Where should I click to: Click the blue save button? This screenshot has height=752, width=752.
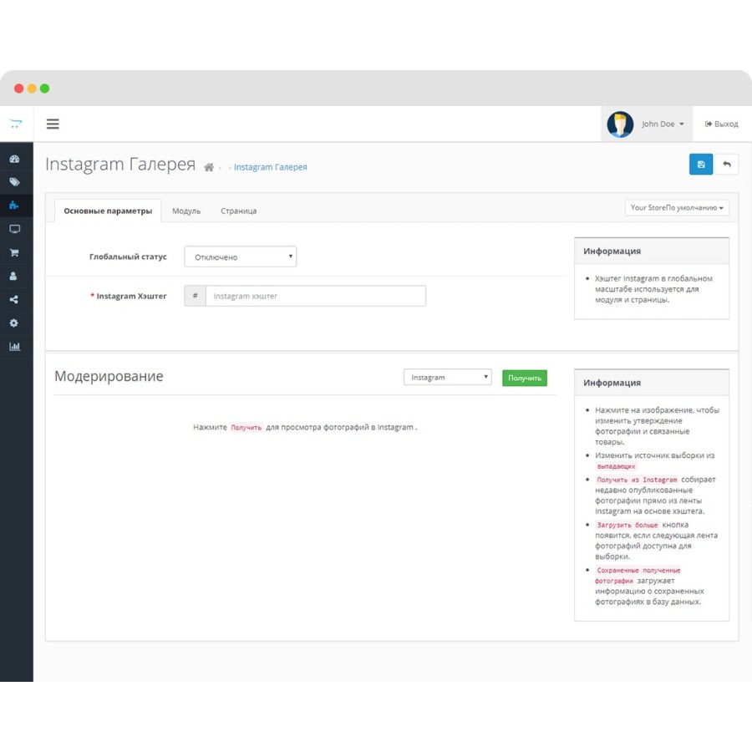(x=701, y=165)
